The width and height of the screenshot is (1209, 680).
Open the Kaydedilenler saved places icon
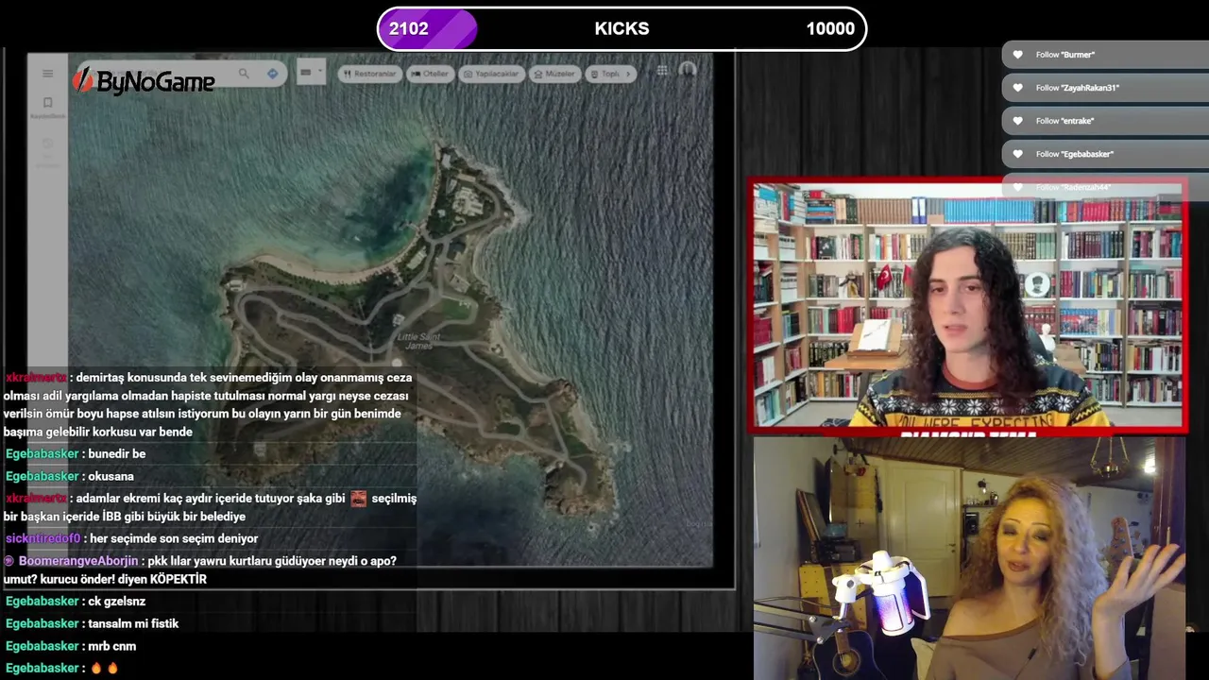[47, 103]
